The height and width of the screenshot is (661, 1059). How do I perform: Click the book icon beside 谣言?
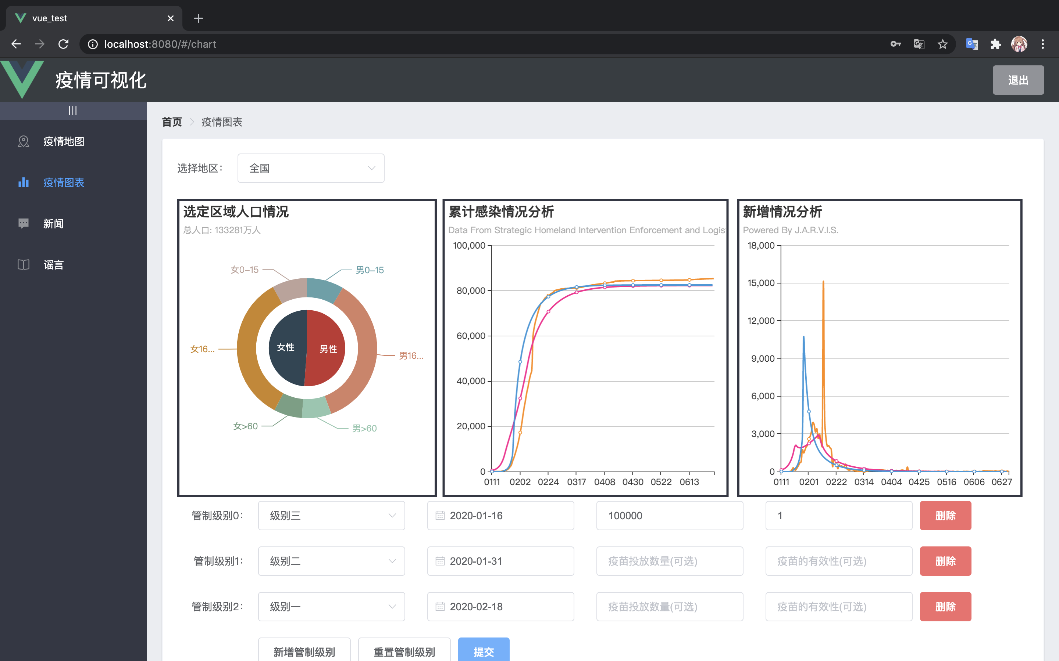(x=23, y=264)
